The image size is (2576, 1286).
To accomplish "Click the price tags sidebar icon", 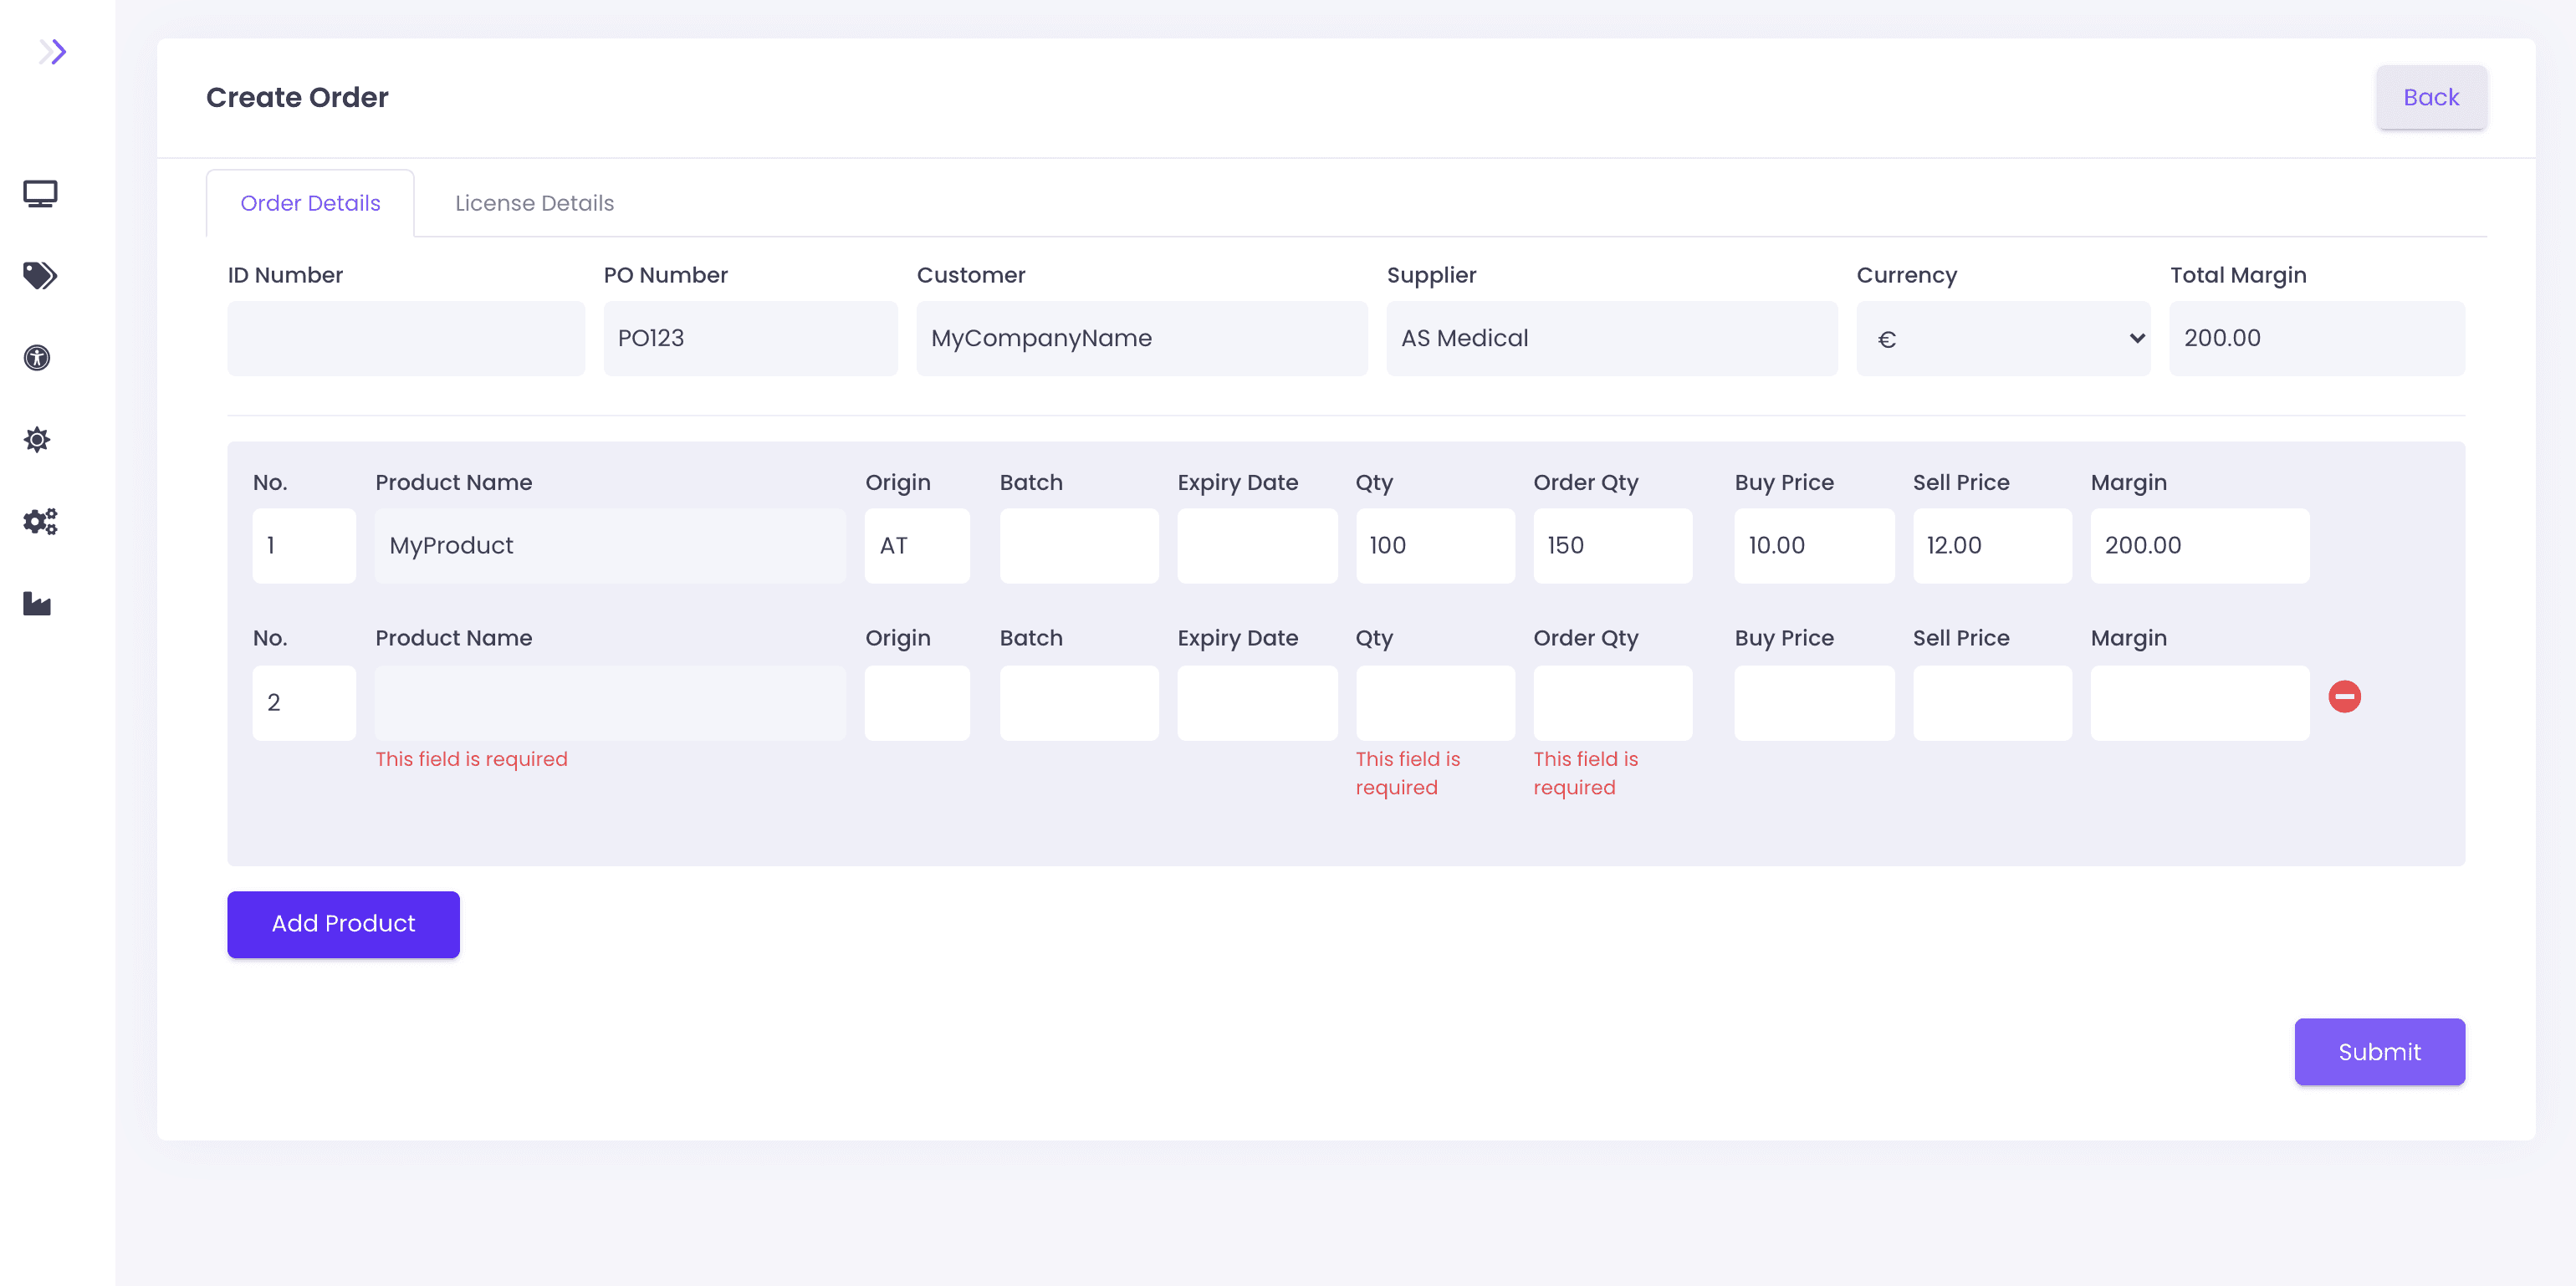I will click(40, 275).
